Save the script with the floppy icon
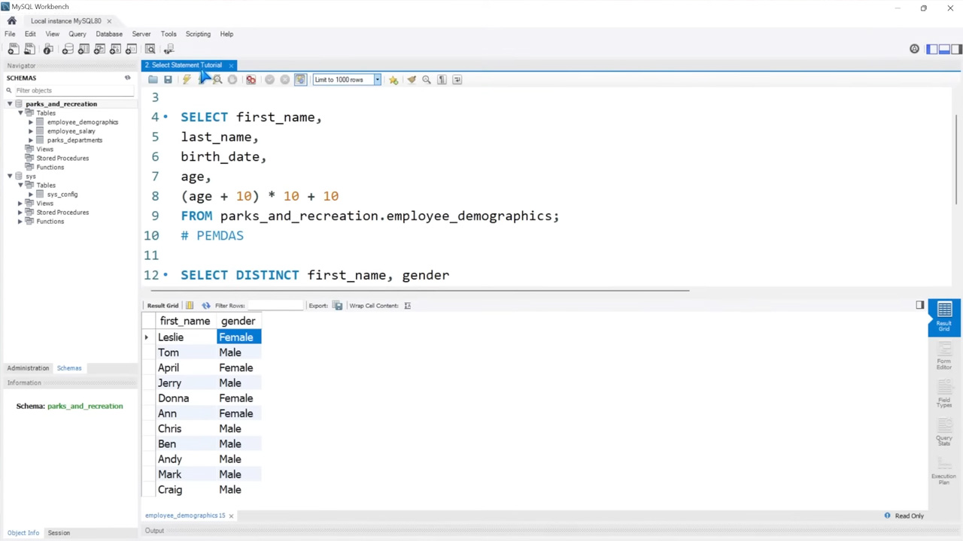The height and width of the screenshot is (541, 963). coord(168,80)
